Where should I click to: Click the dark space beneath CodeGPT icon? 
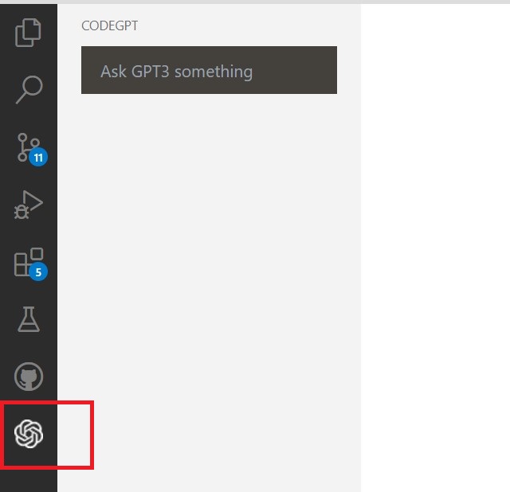coord(29,480)
